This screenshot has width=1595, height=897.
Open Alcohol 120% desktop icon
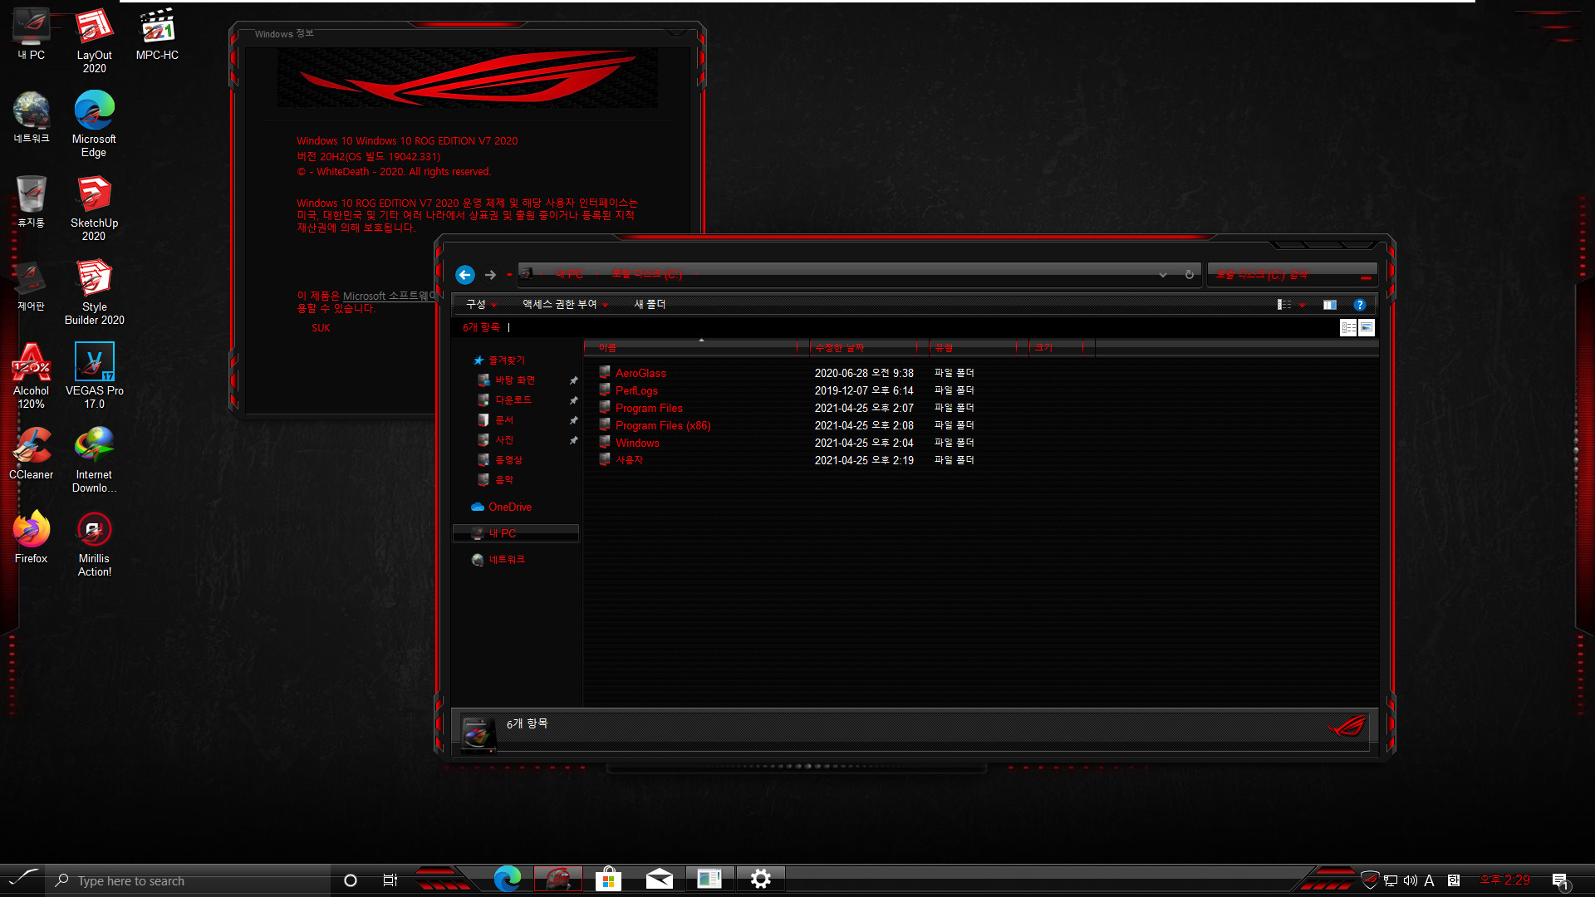(x=31, y=376)
